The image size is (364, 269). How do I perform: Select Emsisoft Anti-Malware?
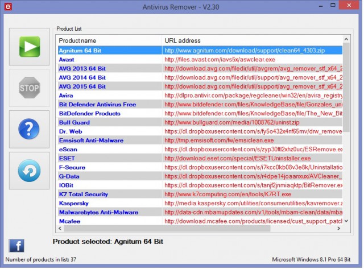pyautogui.click(x=200, y=140)
